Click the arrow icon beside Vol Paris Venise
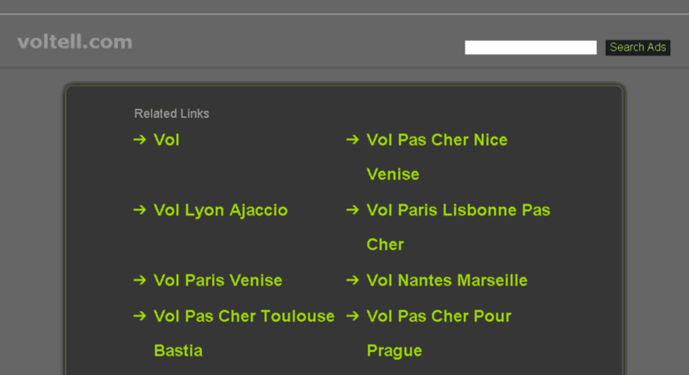 tap(139, 280)
